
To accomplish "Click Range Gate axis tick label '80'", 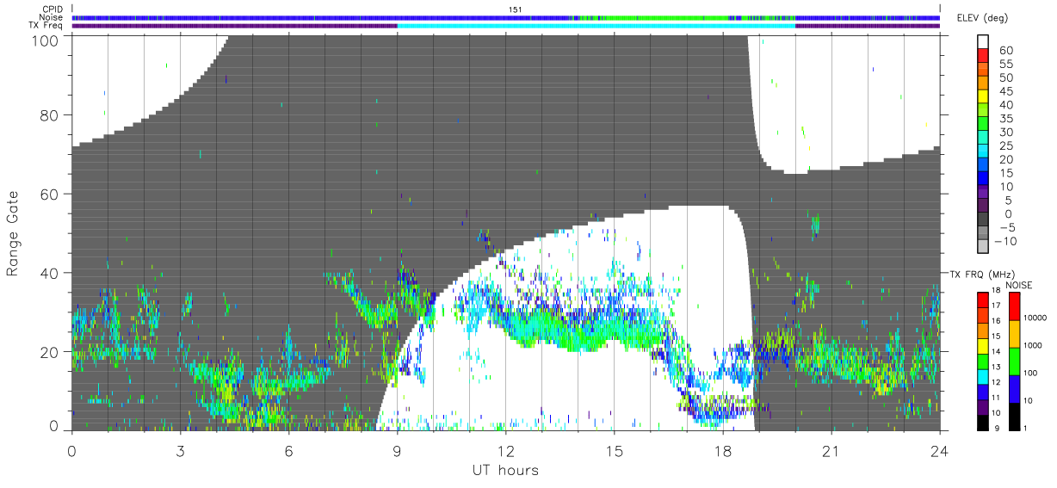I will point(50,115).
